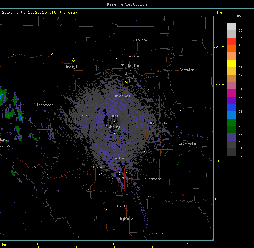Viewport: 254px width, 248px height.
Task: Click the -50 label on the bottom axis
Action: [x=75, y=244]
